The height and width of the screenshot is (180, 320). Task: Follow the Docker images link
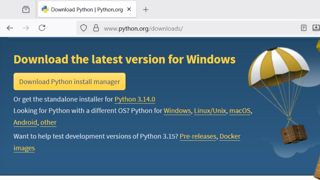point(230,136)
